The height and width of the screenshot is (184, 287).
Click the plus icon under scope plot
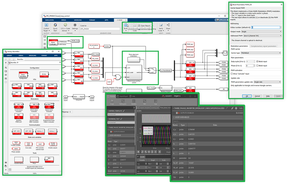(160, 151)
